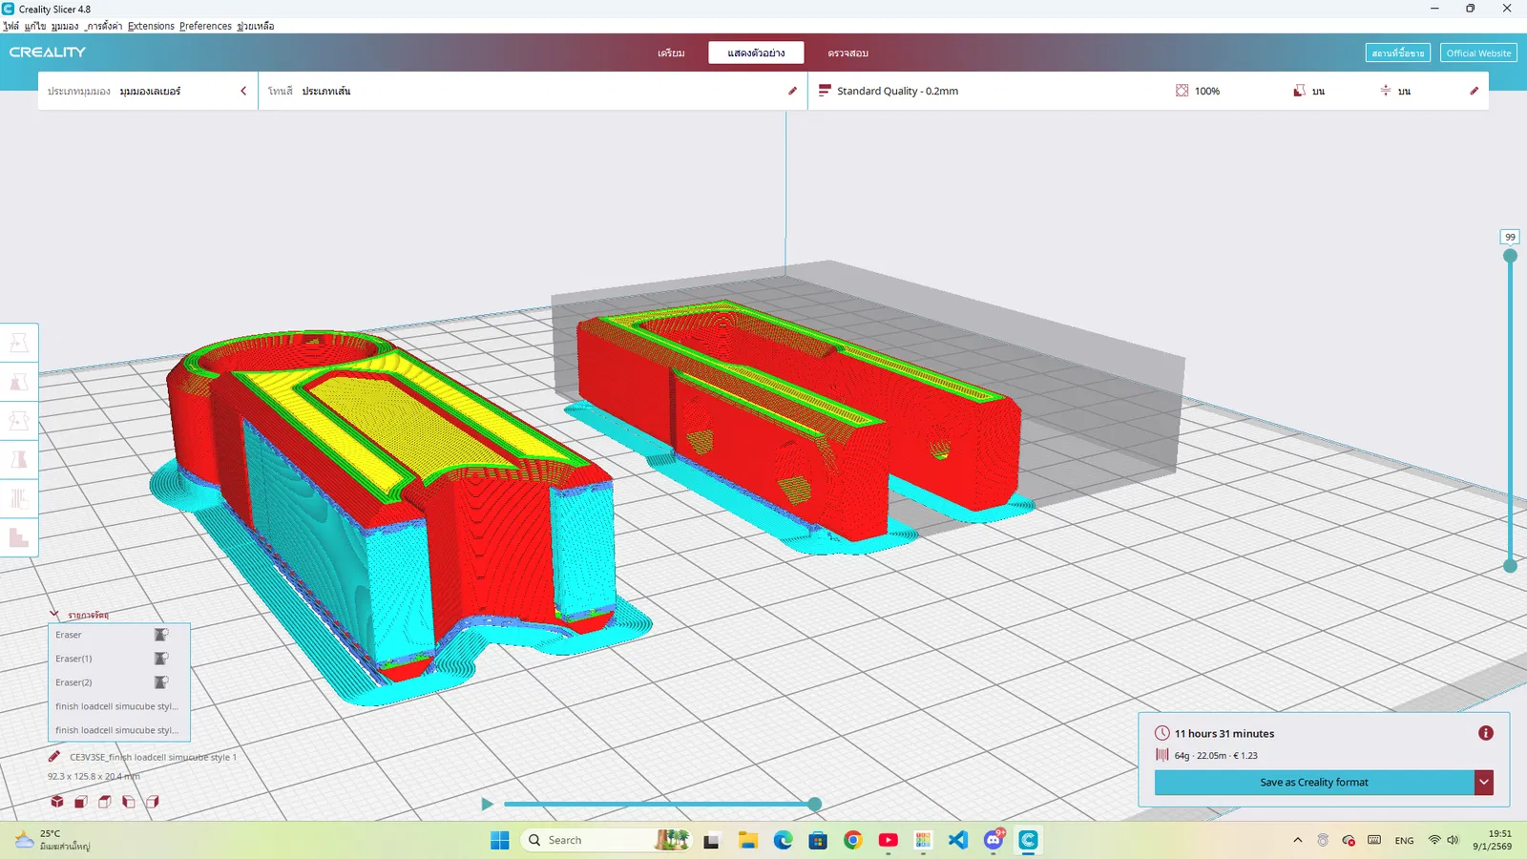
Task: Click the Save as Creality format button
Action: [x=1314, y=782]
